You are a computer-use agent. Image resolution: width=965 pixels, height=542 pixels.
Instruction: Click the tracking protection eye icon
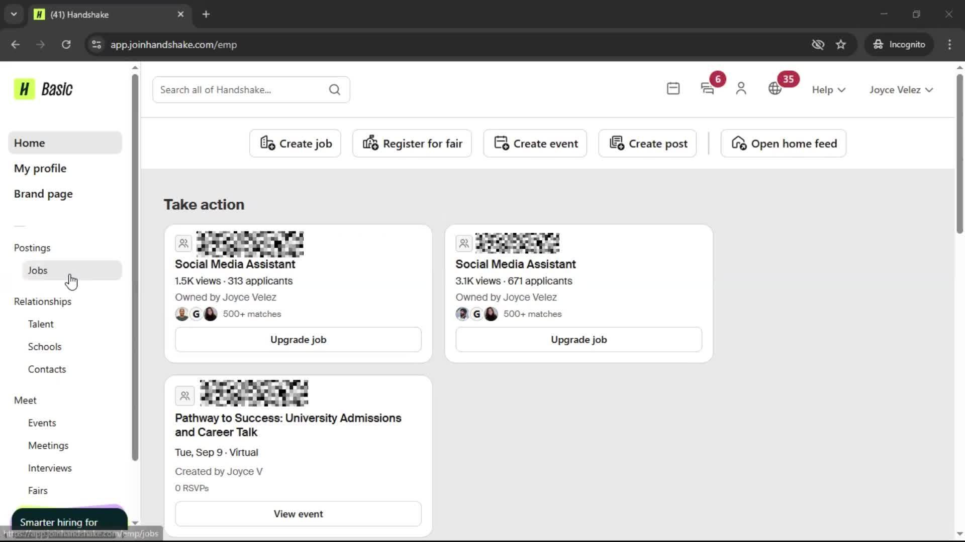click(x=818, y=45)
